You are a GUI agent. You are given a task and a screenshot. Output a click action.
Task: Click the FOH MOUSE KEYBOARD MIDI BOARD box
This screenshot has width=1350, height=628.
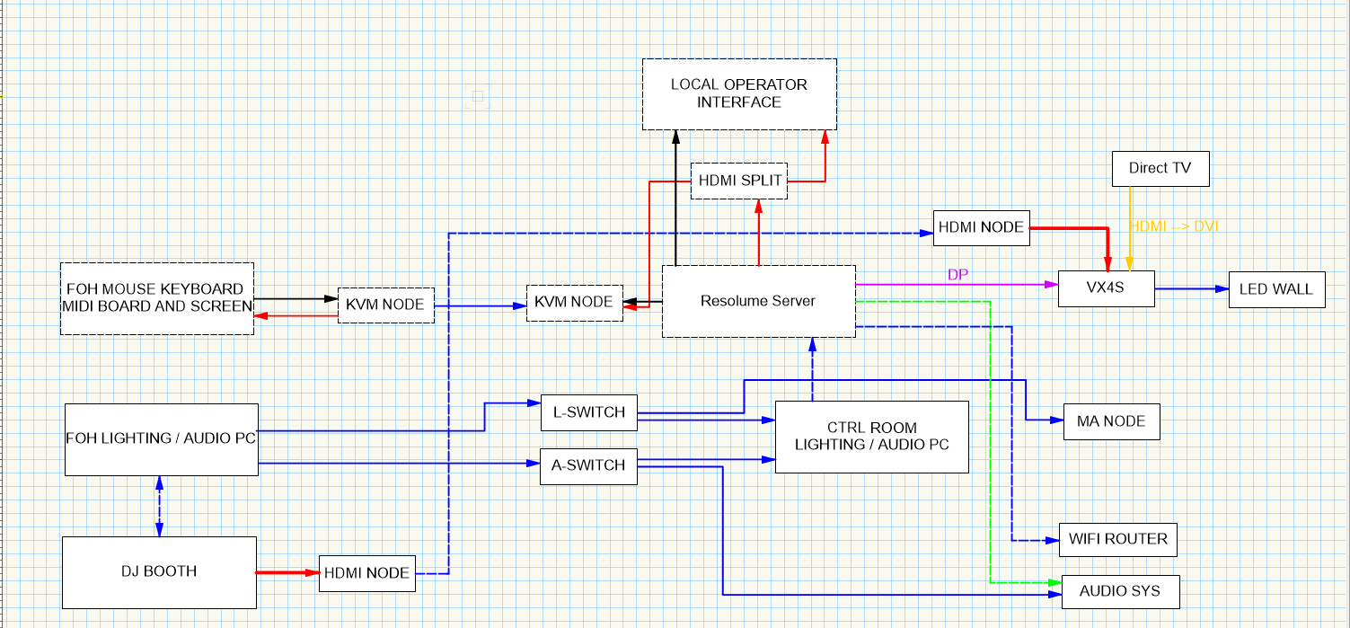(x=156, y=298)
